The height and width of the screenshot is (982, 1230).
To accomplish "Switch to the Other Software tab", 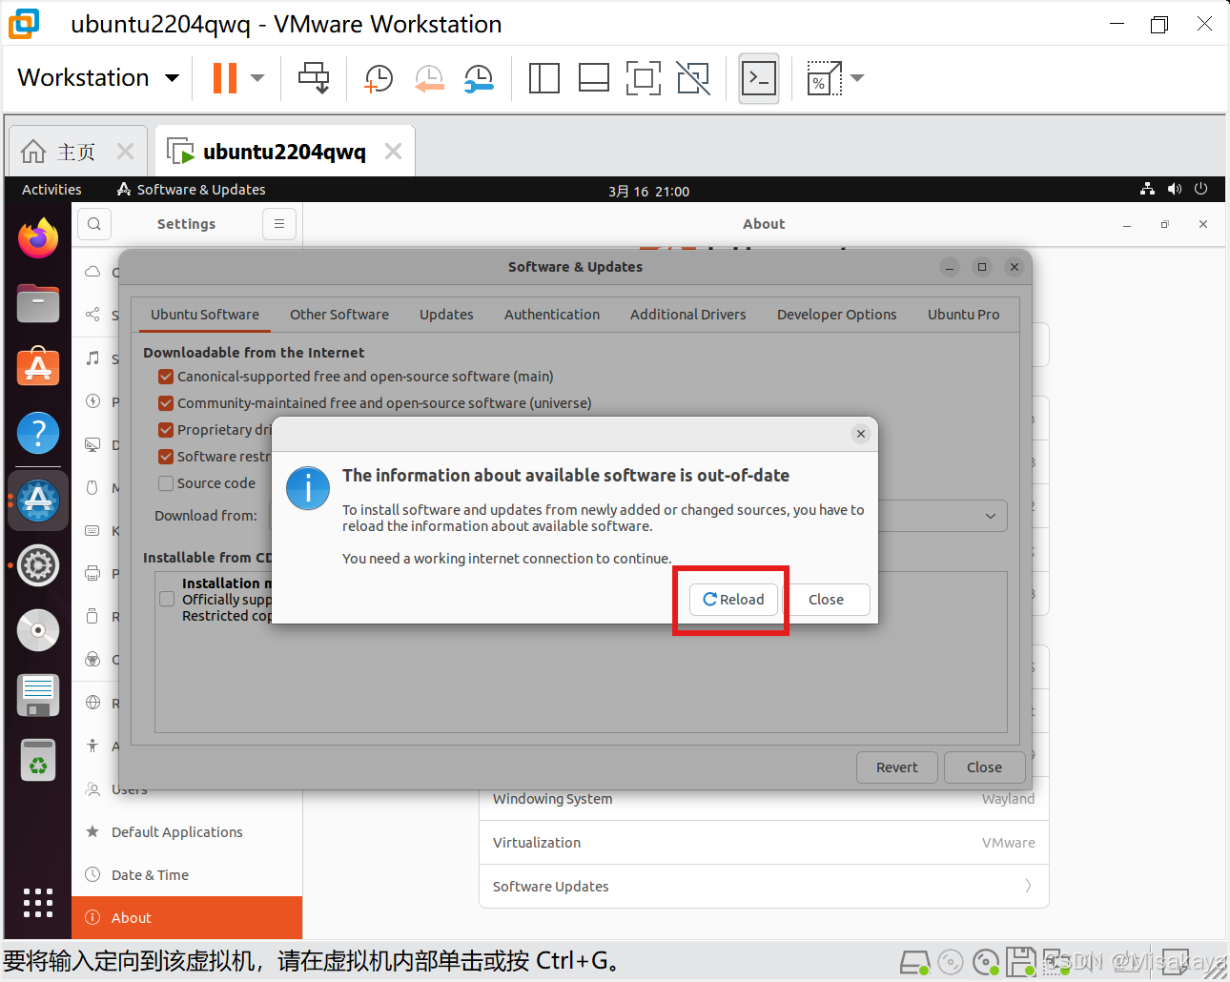I will (x=339, y=315).
